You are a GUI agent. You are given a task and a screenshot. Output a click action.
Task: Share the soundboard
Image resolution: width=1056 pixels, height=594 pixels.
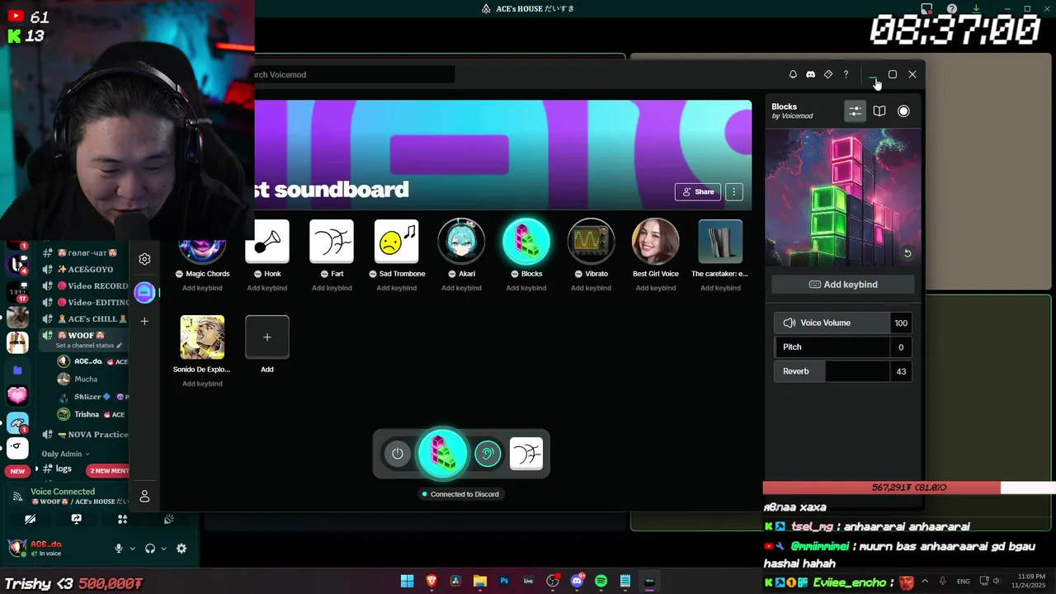tap(698, 191)
